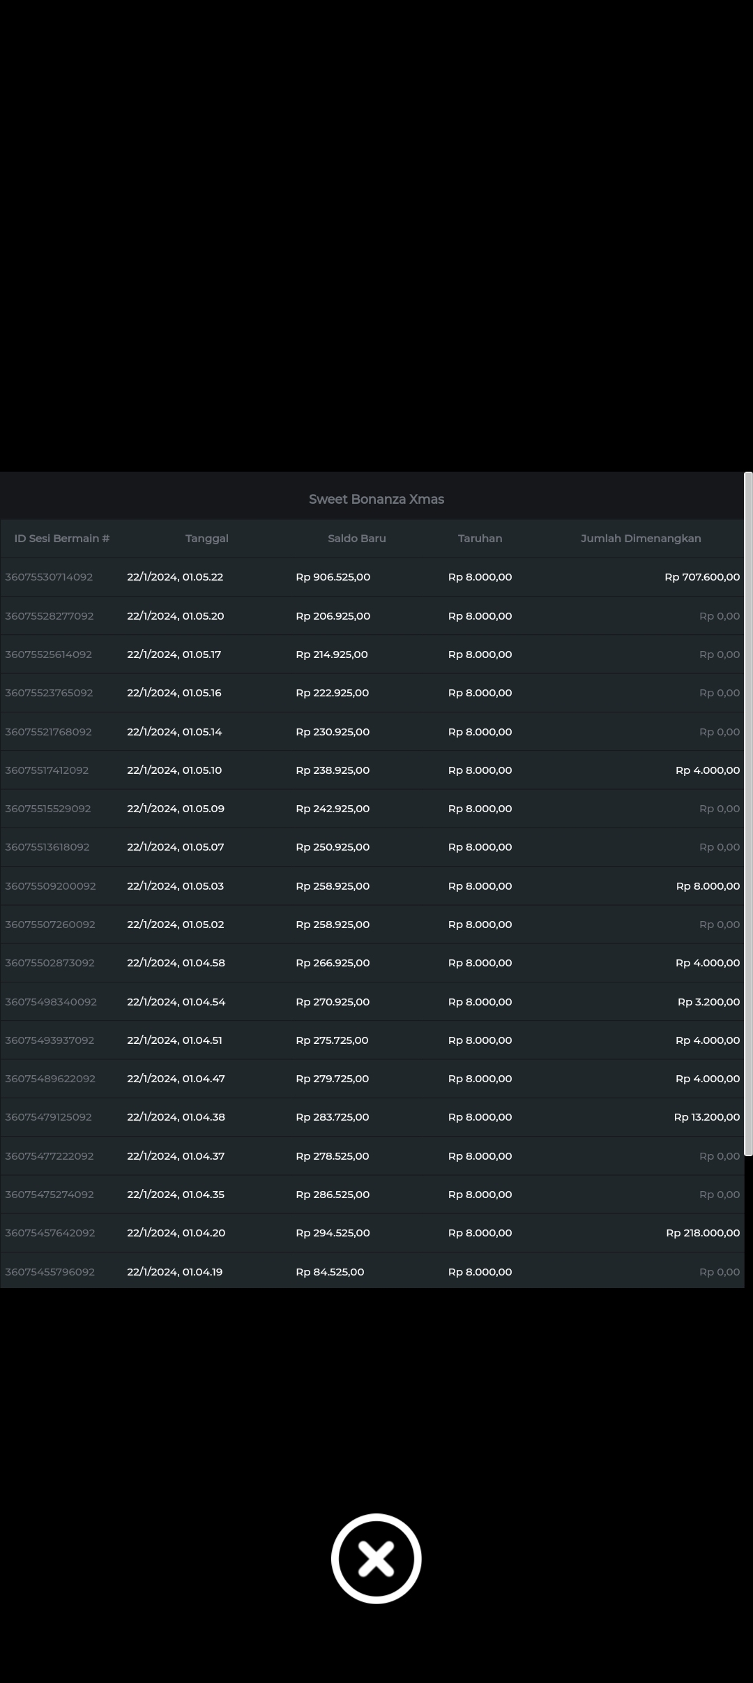Click the Tanggal column header
This screenshot has width=753, height=1683.
pyautogui.click(x=207, y=538)
